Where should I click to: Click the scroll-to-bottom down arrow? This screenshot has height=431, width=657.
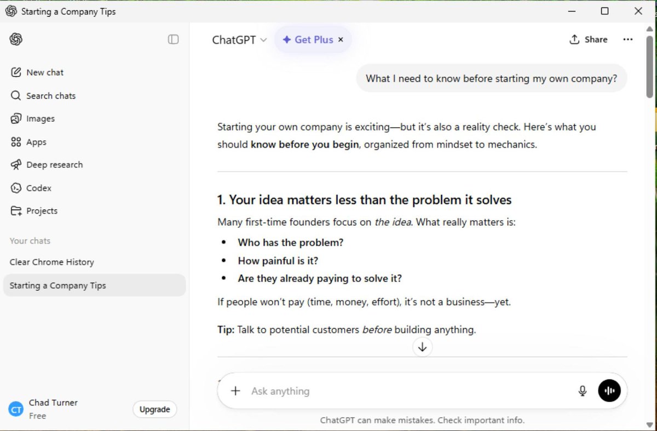coord(422,347)
